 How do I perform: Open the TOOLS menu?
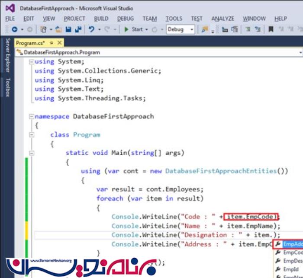(x=174, y=19)
